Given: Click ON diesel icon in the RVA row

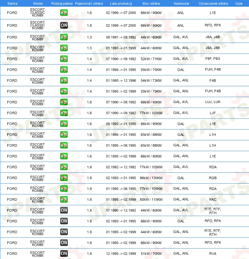Looking at the screenshot, I should tap(64, 254).
